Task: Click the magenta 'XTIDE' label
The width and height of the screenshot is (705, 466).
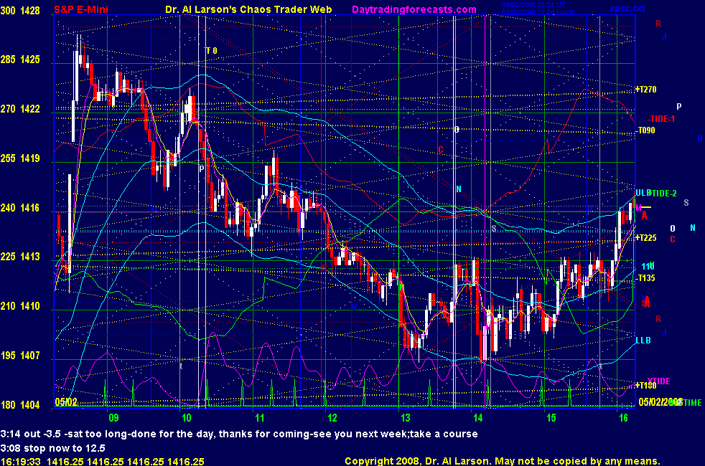Action: pyautogui.click(x=658, y=381)
